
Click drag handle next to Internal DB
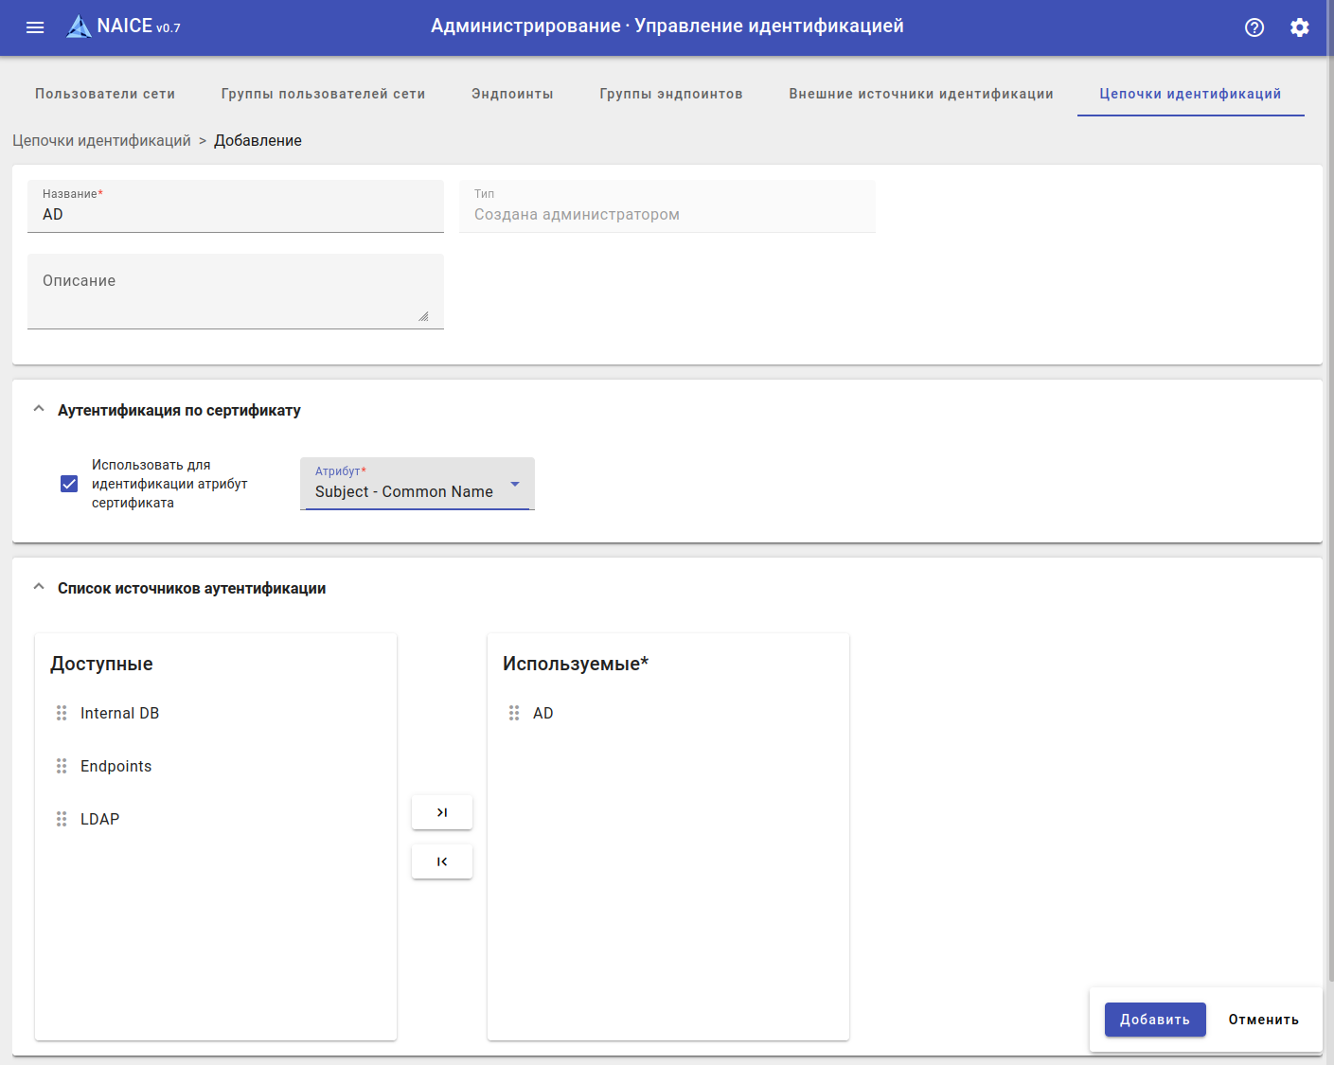point(62,713)
